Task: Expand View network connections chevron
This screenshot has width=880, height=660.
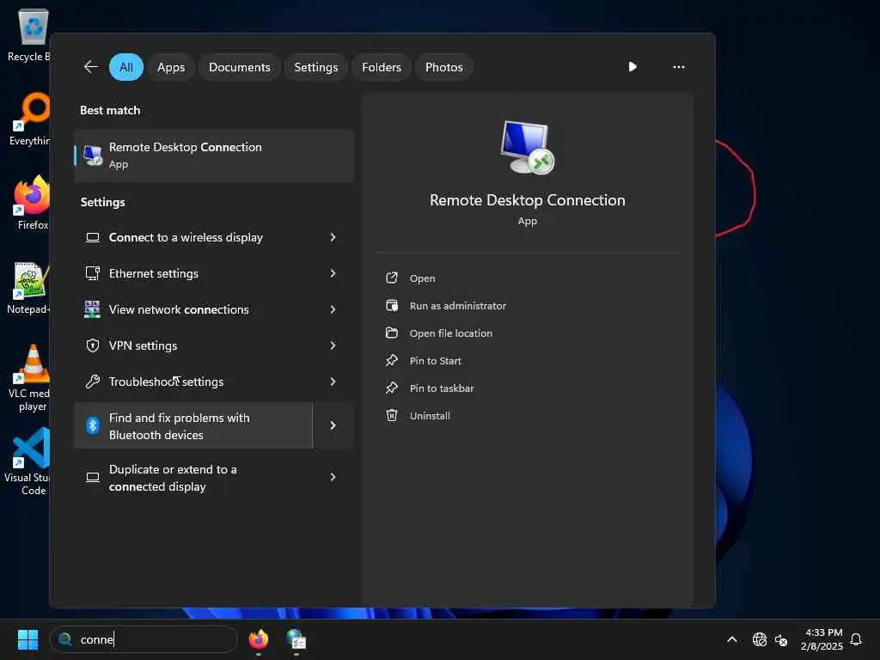Action: point(333,309)
